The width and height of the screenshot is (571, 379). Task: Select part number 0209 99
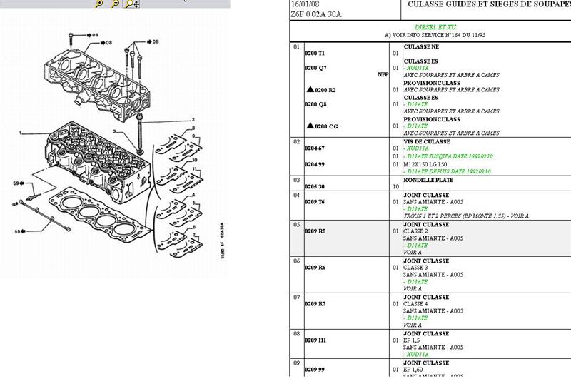coord(315,369)
